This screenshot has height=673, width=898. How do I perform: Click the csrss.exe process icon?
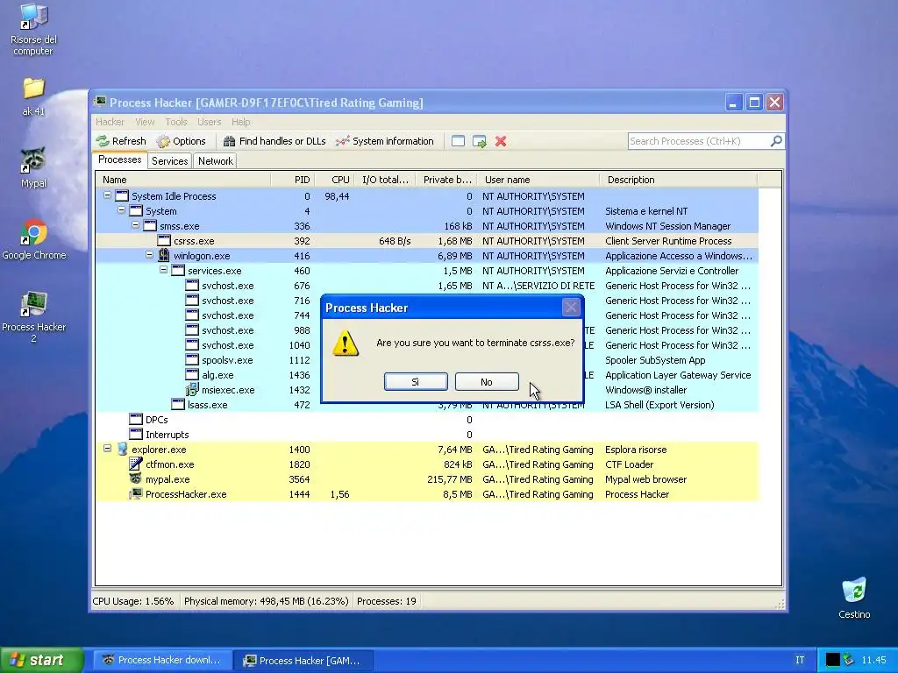[164, 241]
